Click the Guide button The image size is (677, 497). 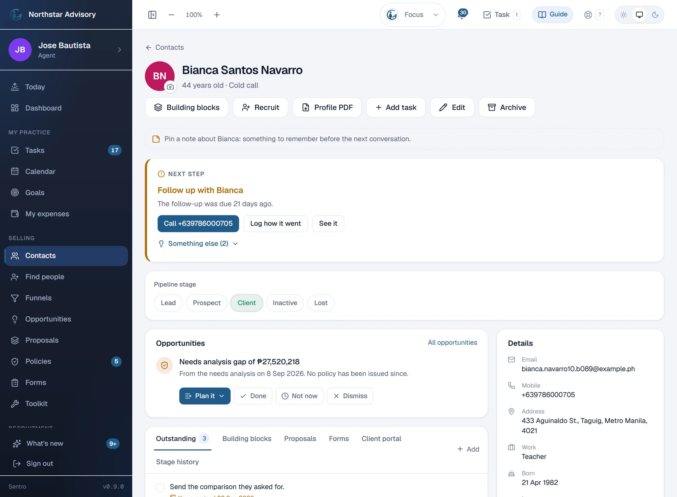point(552,15)
